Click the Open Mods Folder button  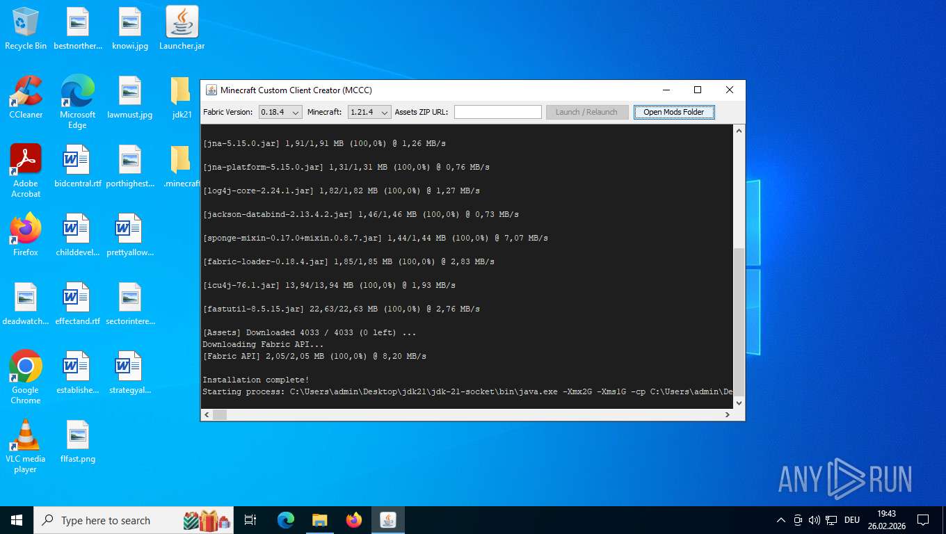tap(674, 112)
